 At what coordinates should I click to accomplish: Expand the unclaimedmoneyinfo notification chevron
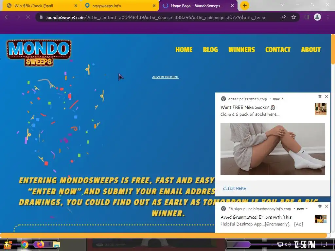coord(307,209)
